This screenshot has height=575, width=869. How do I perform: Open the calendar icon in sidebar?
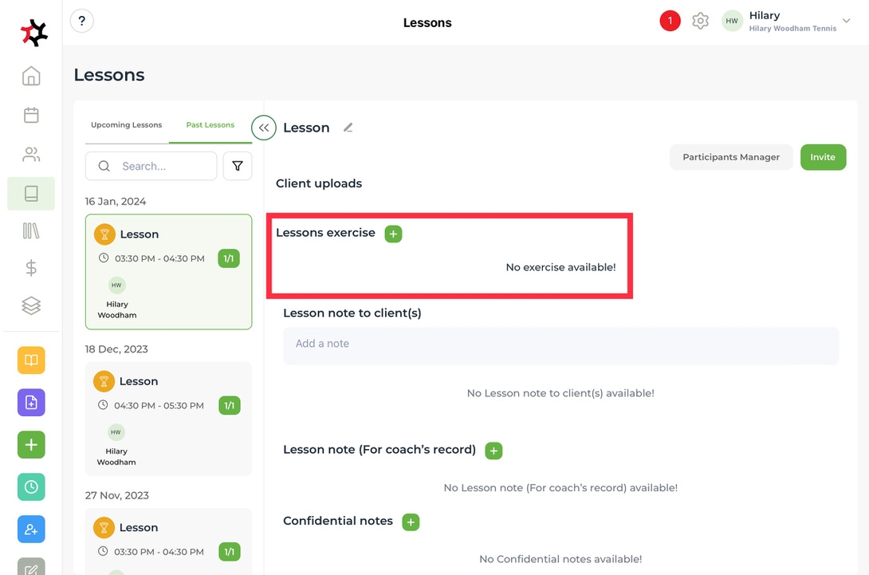[31, 115]
